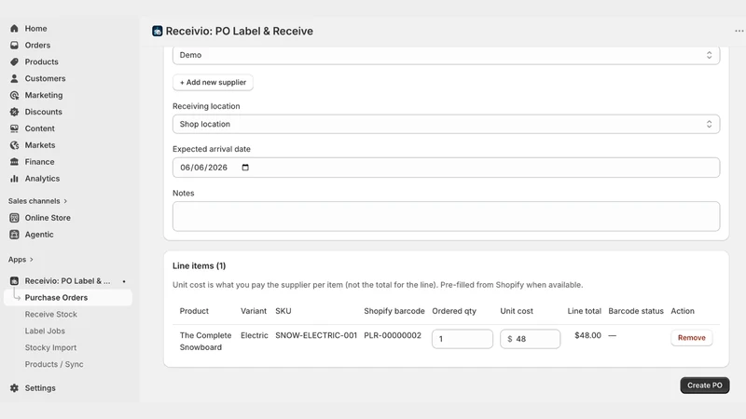The image size is (746, 419).
Task: Click the Marketing target icon
Action: (x=14, y=95)
